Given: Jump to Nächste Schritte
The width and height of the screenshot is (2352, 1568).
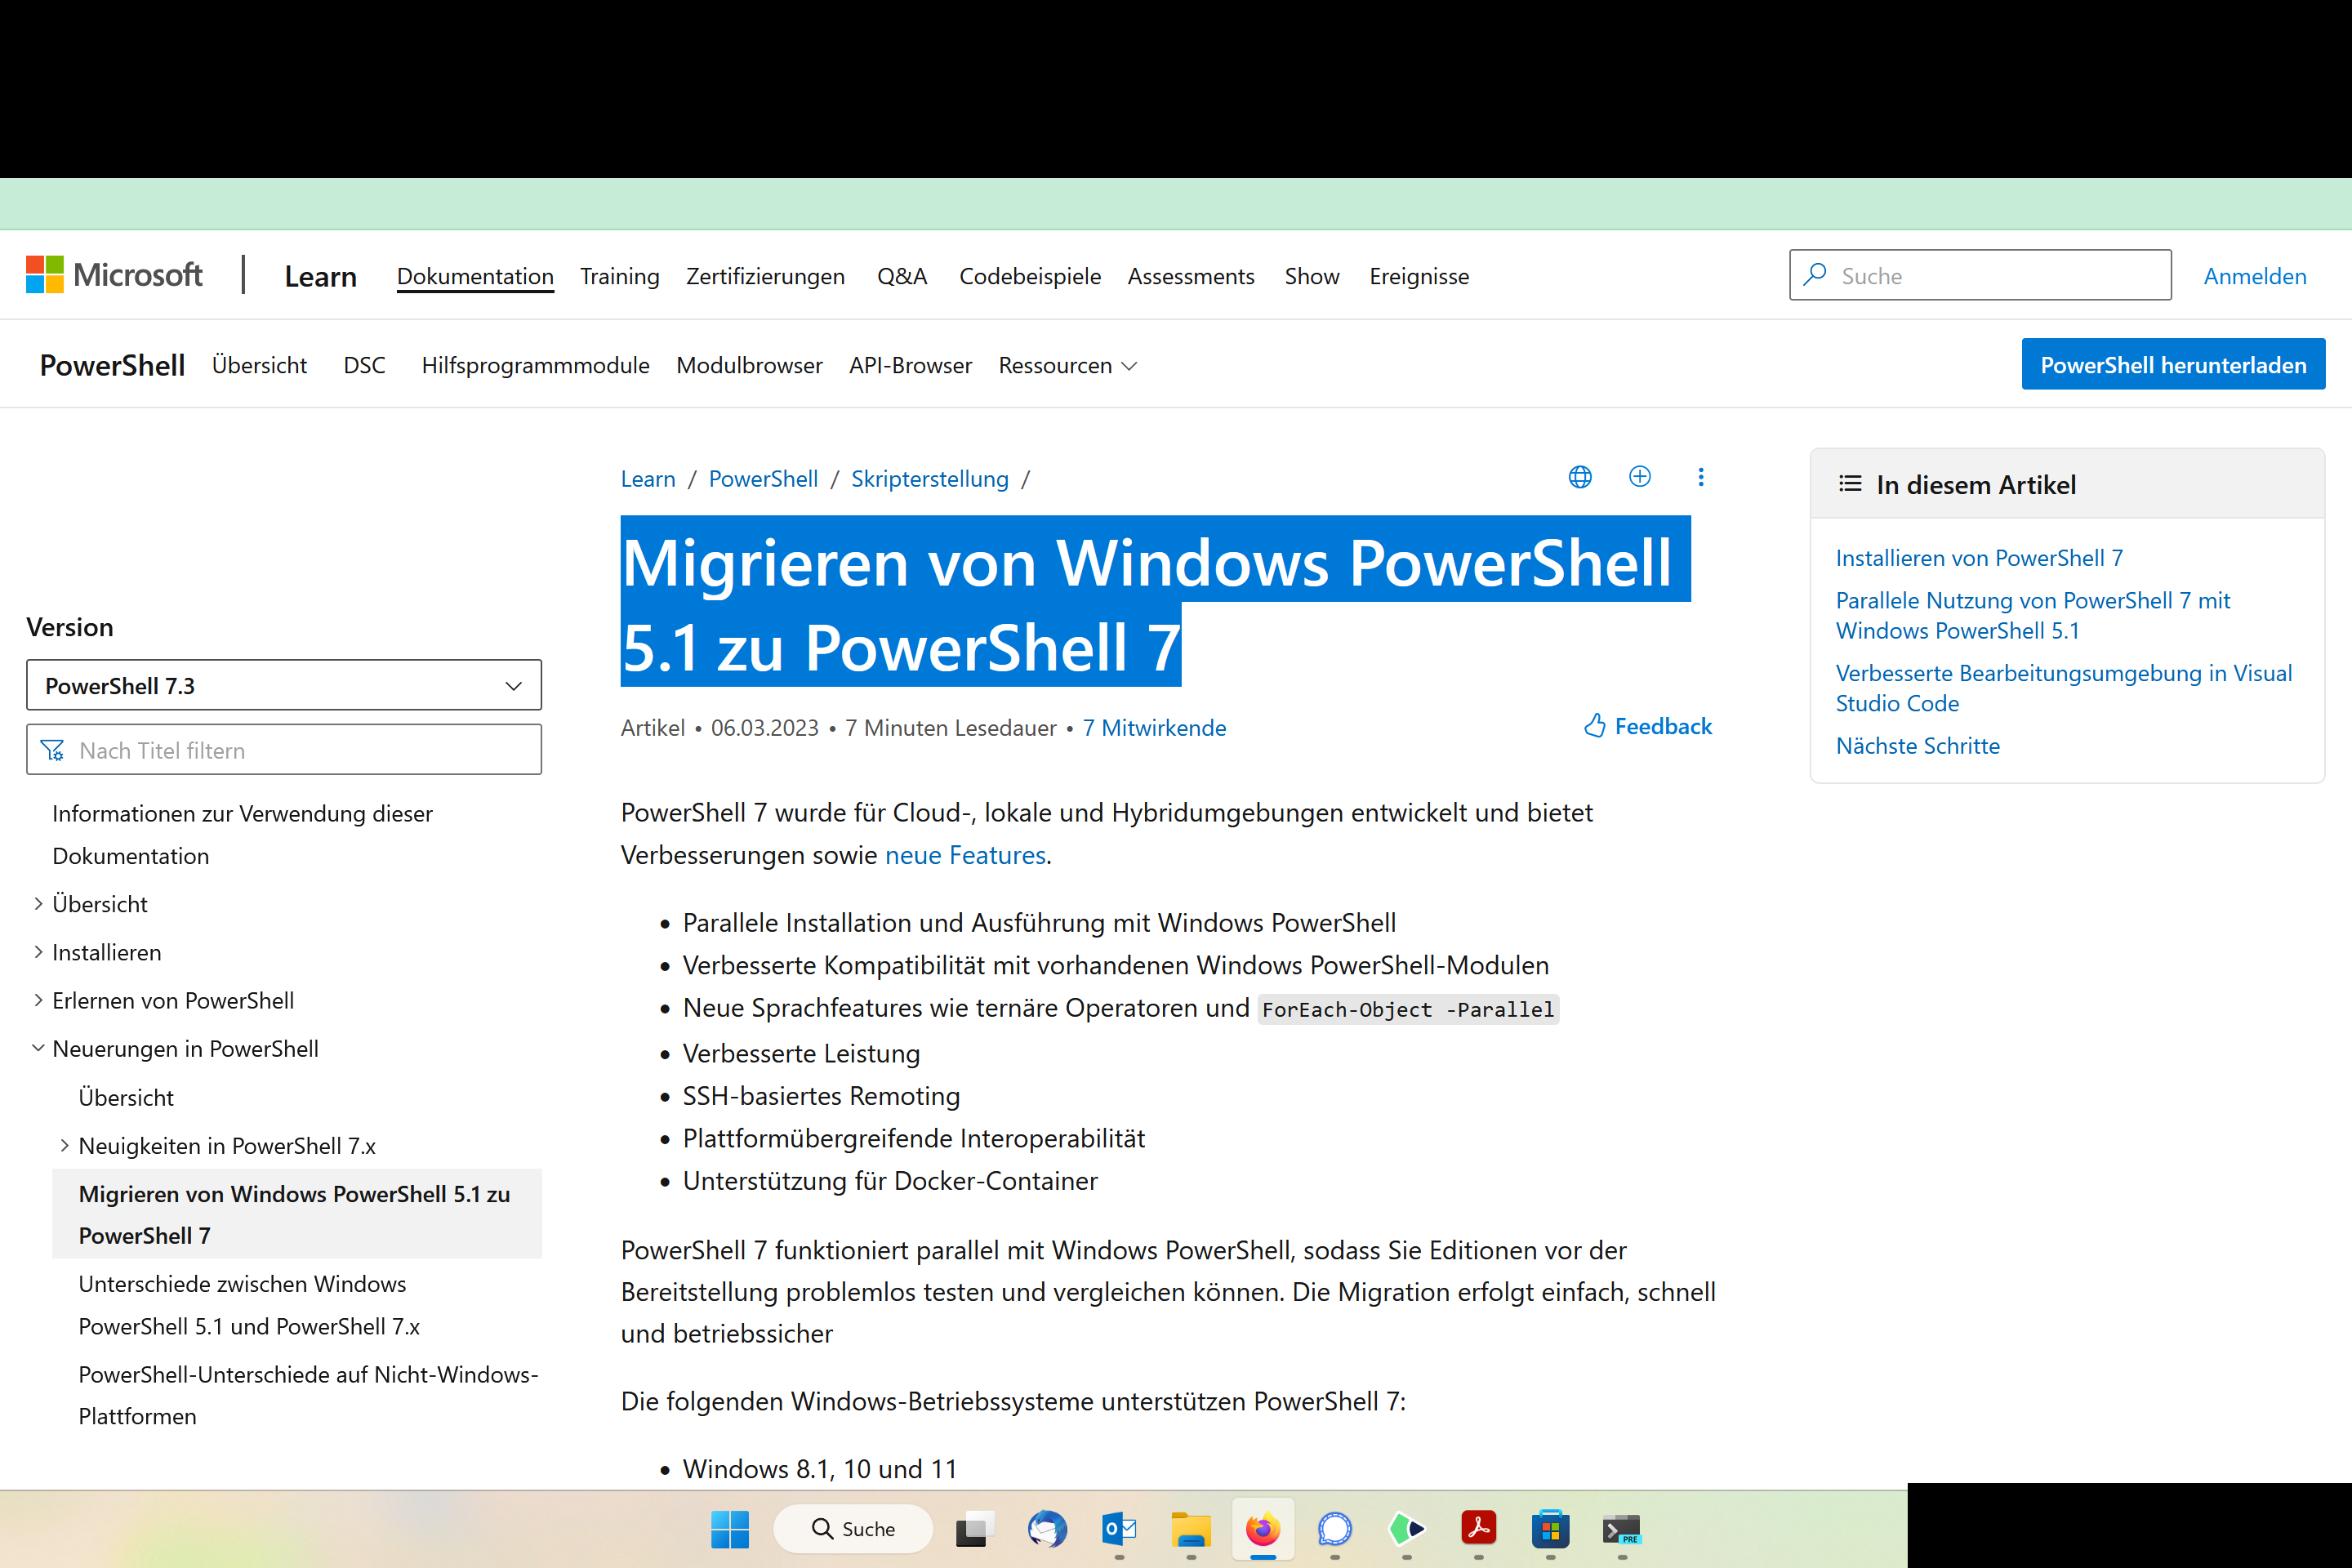Looking at the screenshot, I should [x=1918, y=746].
